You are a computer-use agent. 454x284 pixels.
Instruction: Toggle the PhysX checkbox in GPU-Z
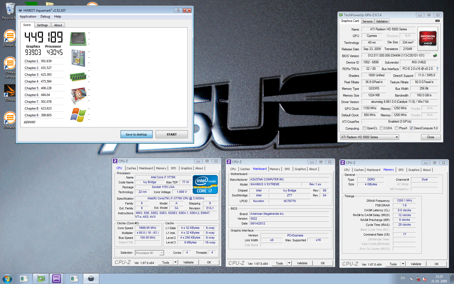[x=396, y=128]
